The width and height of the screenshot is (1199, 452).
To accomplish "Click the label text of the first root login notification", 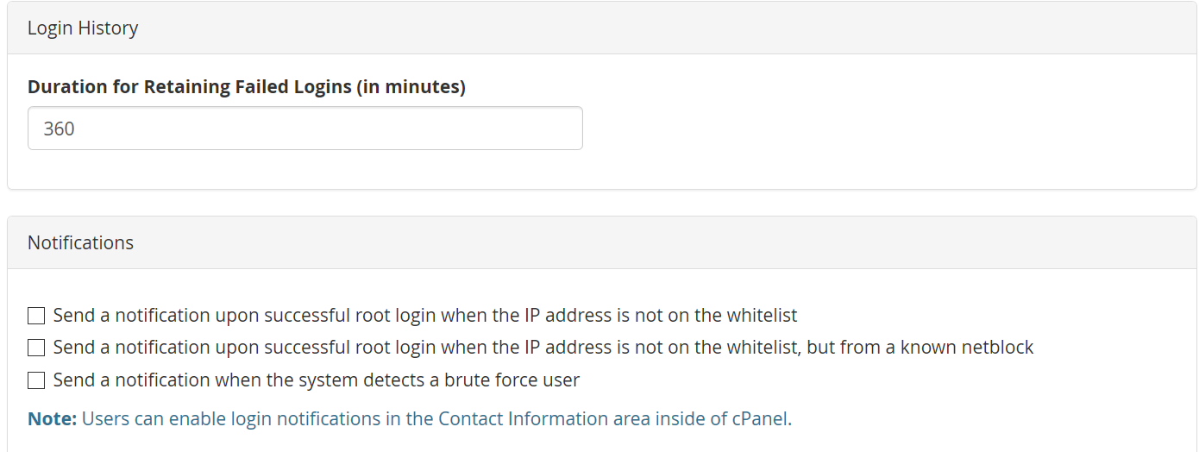I will click(425, 316).
